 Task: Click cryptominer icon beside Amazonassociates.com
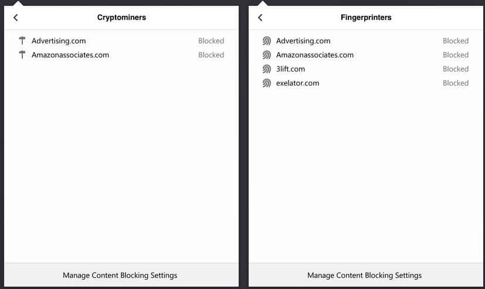pyautogui.click(x=22, y=55)
